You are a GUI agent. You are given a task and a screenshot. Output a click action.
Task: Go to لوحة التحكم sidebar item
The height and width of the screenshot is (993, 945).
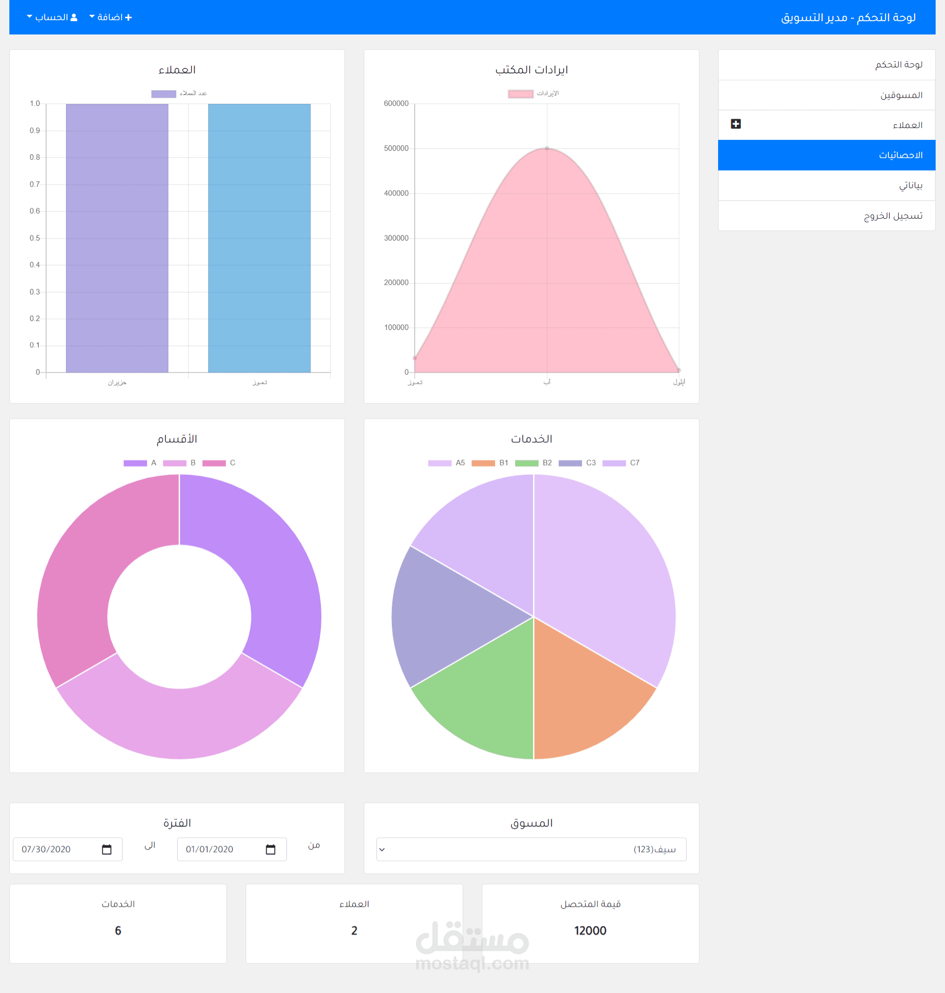[898, 65]
